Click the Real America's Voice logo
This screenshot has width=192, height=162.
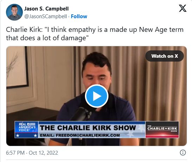(27, 127)
